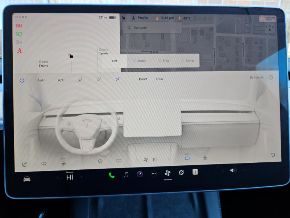Toggle the A/C setting

pyautogui.click(x=61, y=80)
